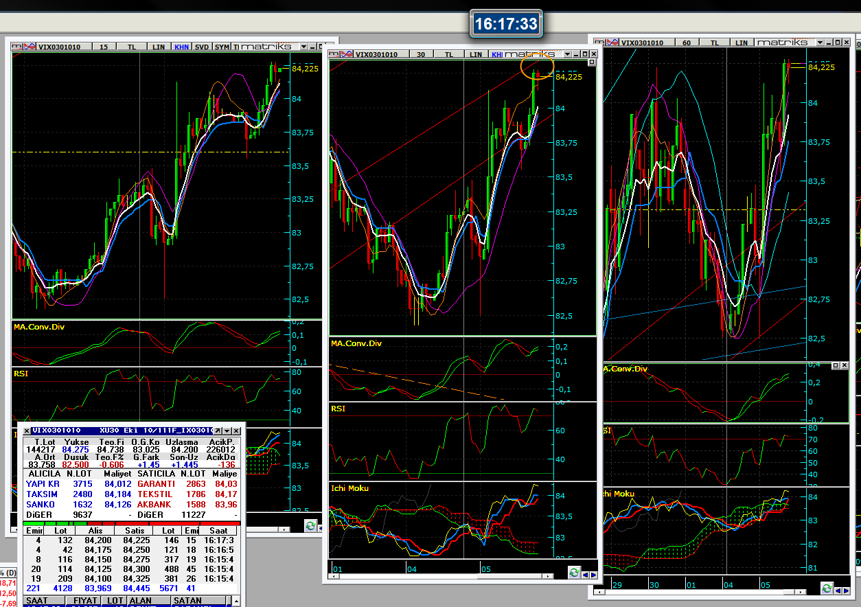861x607 pixels.
Task: Open the dropdown arrow in the 60-minute chart title bar
Action: [x=820, y=43]
